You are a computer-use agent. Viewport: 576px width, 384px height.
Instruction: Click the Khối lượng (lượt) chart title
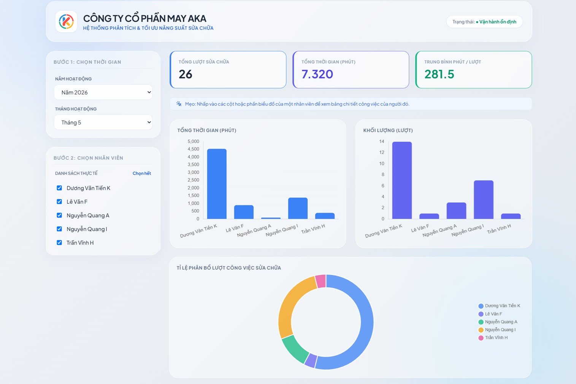pos(388,130)
